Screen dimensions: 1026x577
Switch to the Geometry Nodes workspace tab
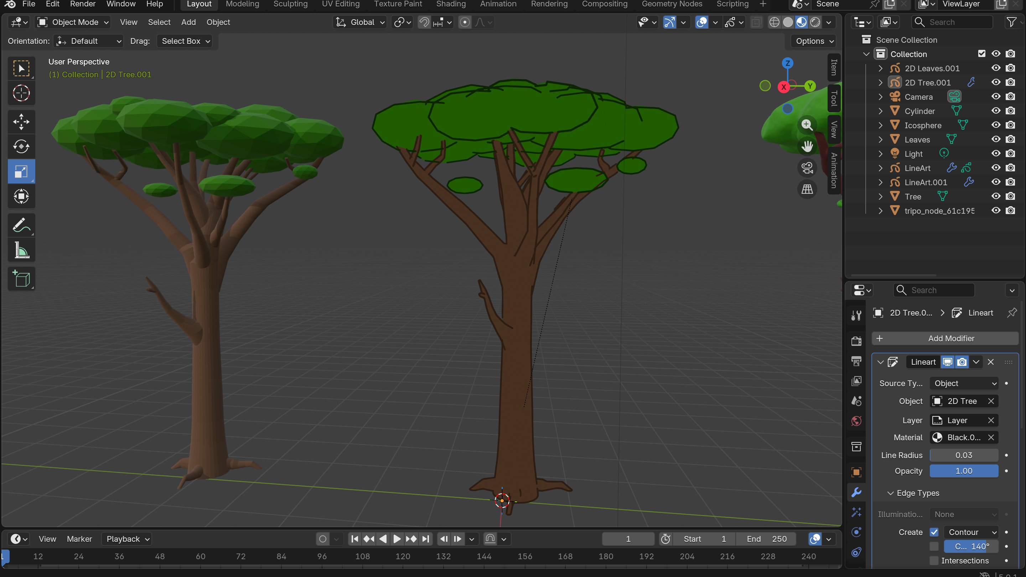coord(672,4)
